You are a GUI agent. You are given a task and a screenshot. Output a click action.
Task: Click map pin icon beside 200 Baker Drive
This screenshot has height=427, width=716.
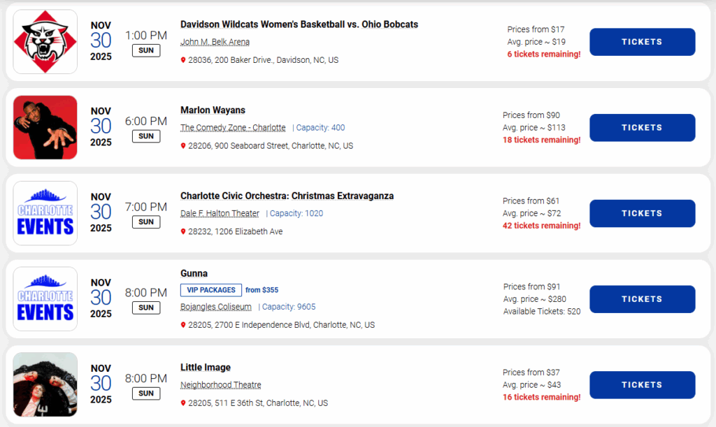(x=183, y=60)
